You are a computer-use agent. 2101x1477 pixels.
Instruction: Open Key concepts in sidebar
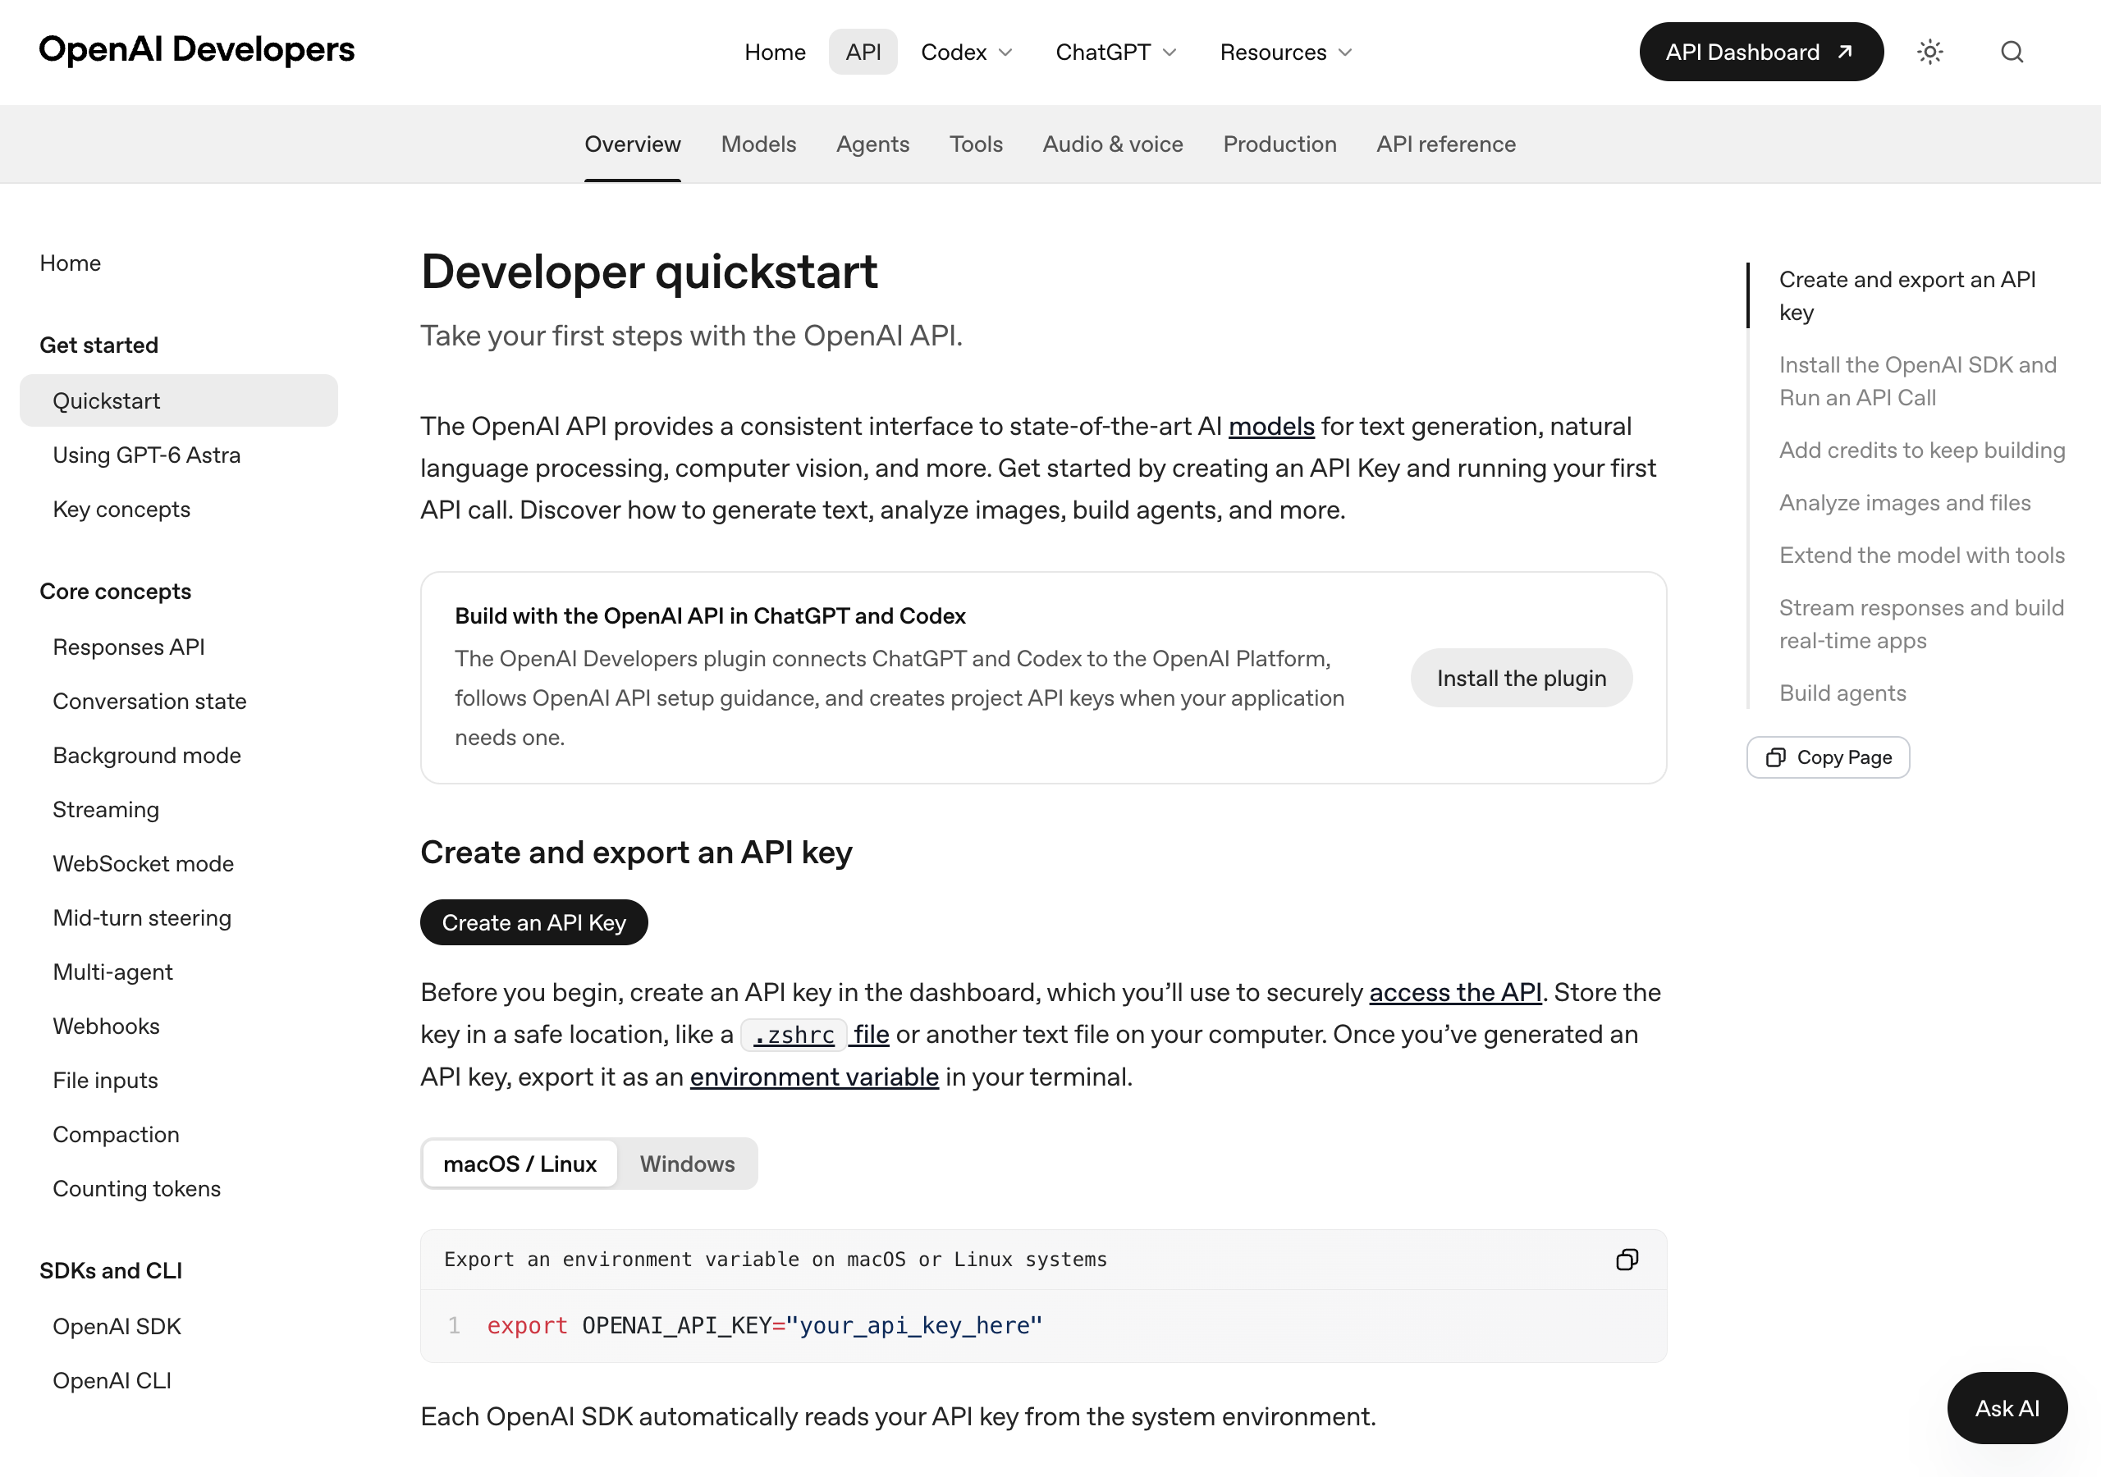tap(121, 509)
